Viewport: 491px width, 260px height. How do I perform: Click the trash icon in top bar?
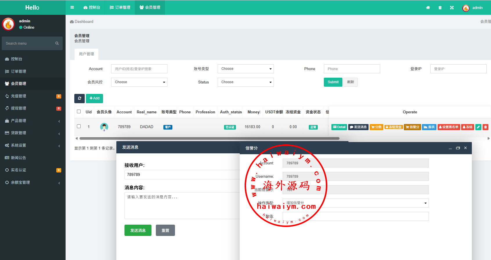coord(440,8)
